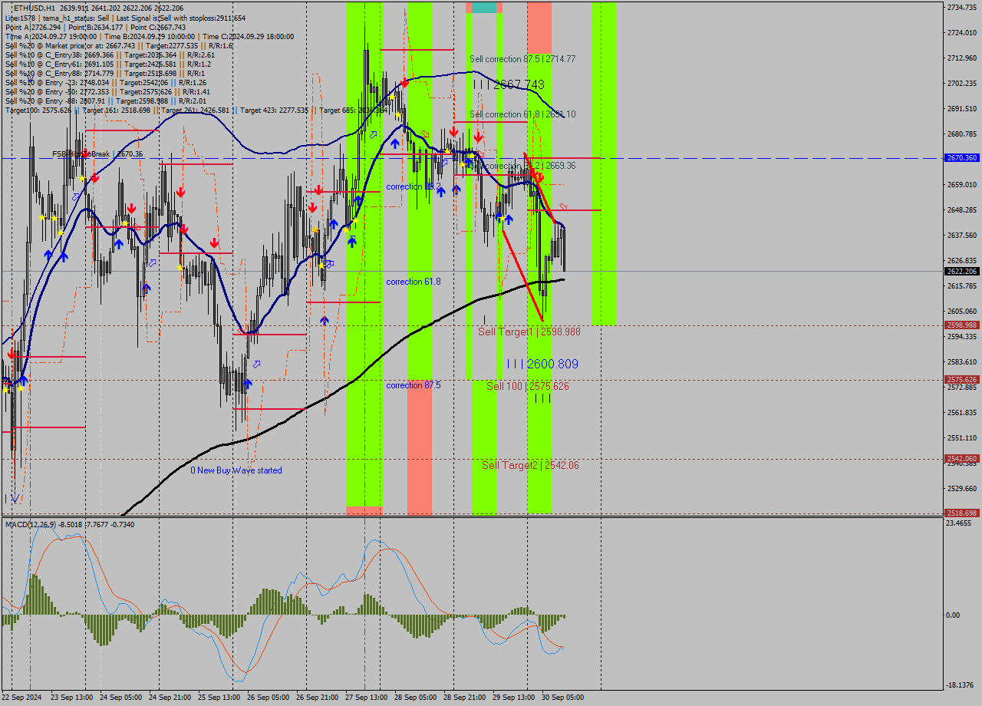The image size is (982, 706).
Task: Click the blue up arrow at the 25 Sep low
Action: (x=247, y=382)
